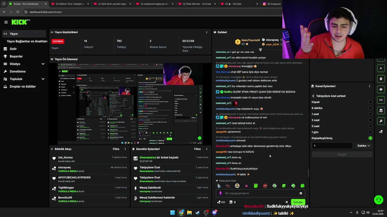
Task: Expand the chat leaderboard arrow under NekoThemisW
Action: coord(260,49)
